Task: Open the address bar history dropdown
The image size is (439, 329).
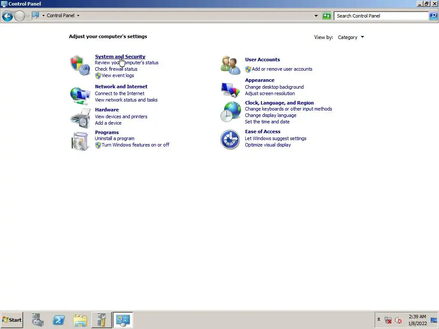Action: (316, 16)
